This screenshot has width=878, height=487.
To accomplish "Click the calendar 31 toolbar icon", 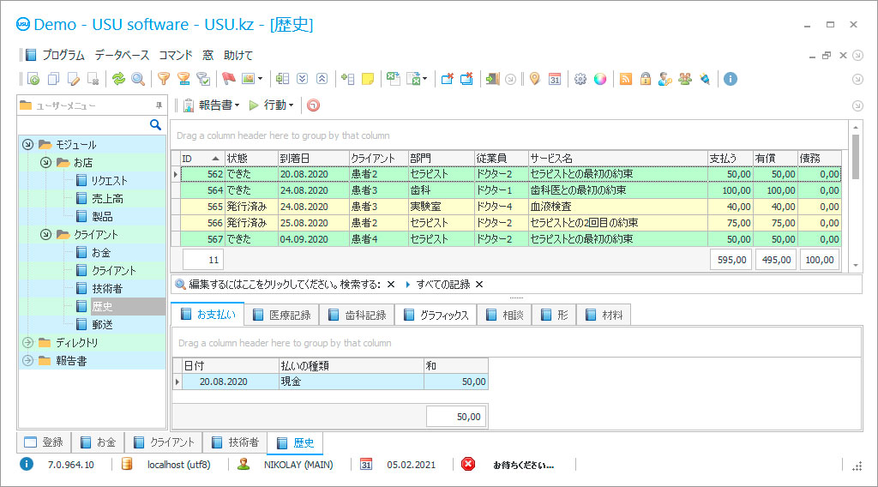I will click(x=555, y=79).
